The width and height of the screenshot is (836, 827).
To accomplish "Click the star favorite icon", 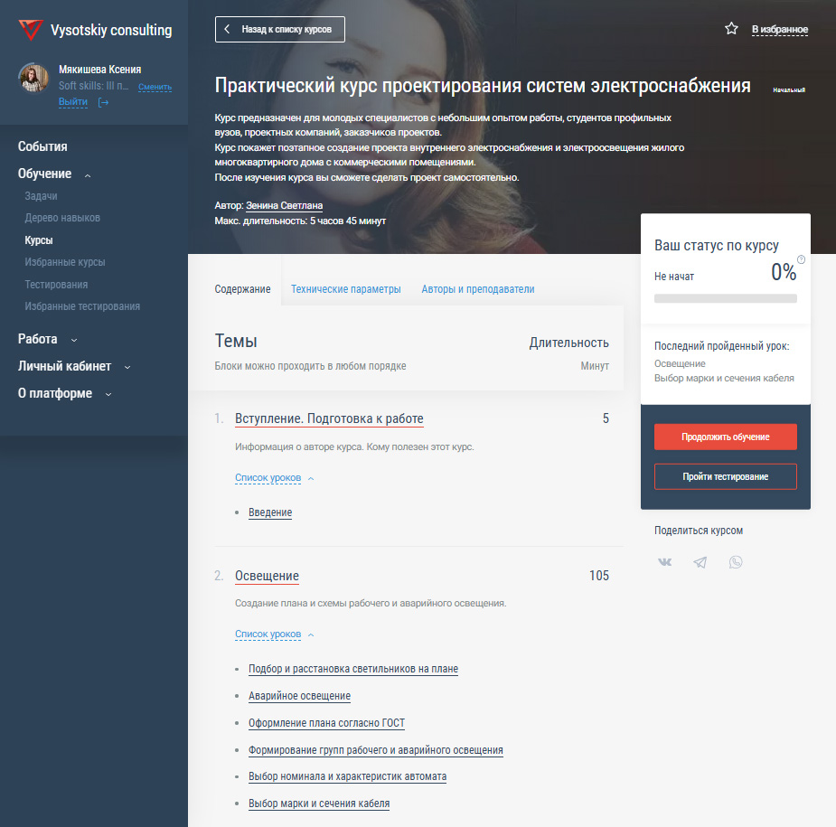I will point(731,28).
